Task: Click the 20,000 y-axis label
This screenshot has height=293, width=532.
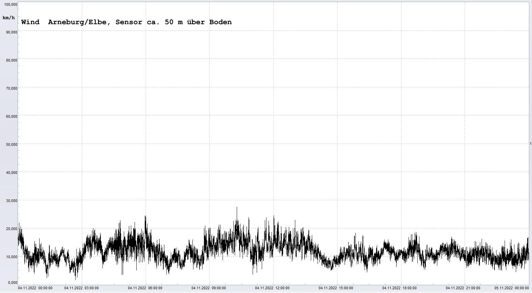Action: pyautogui.click(x=11, y=229)
